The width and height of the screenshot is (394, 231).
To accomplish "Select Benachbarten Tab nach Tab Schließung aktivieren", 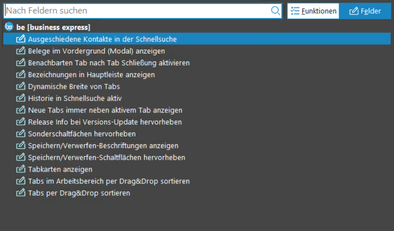I will click(109, 63).
